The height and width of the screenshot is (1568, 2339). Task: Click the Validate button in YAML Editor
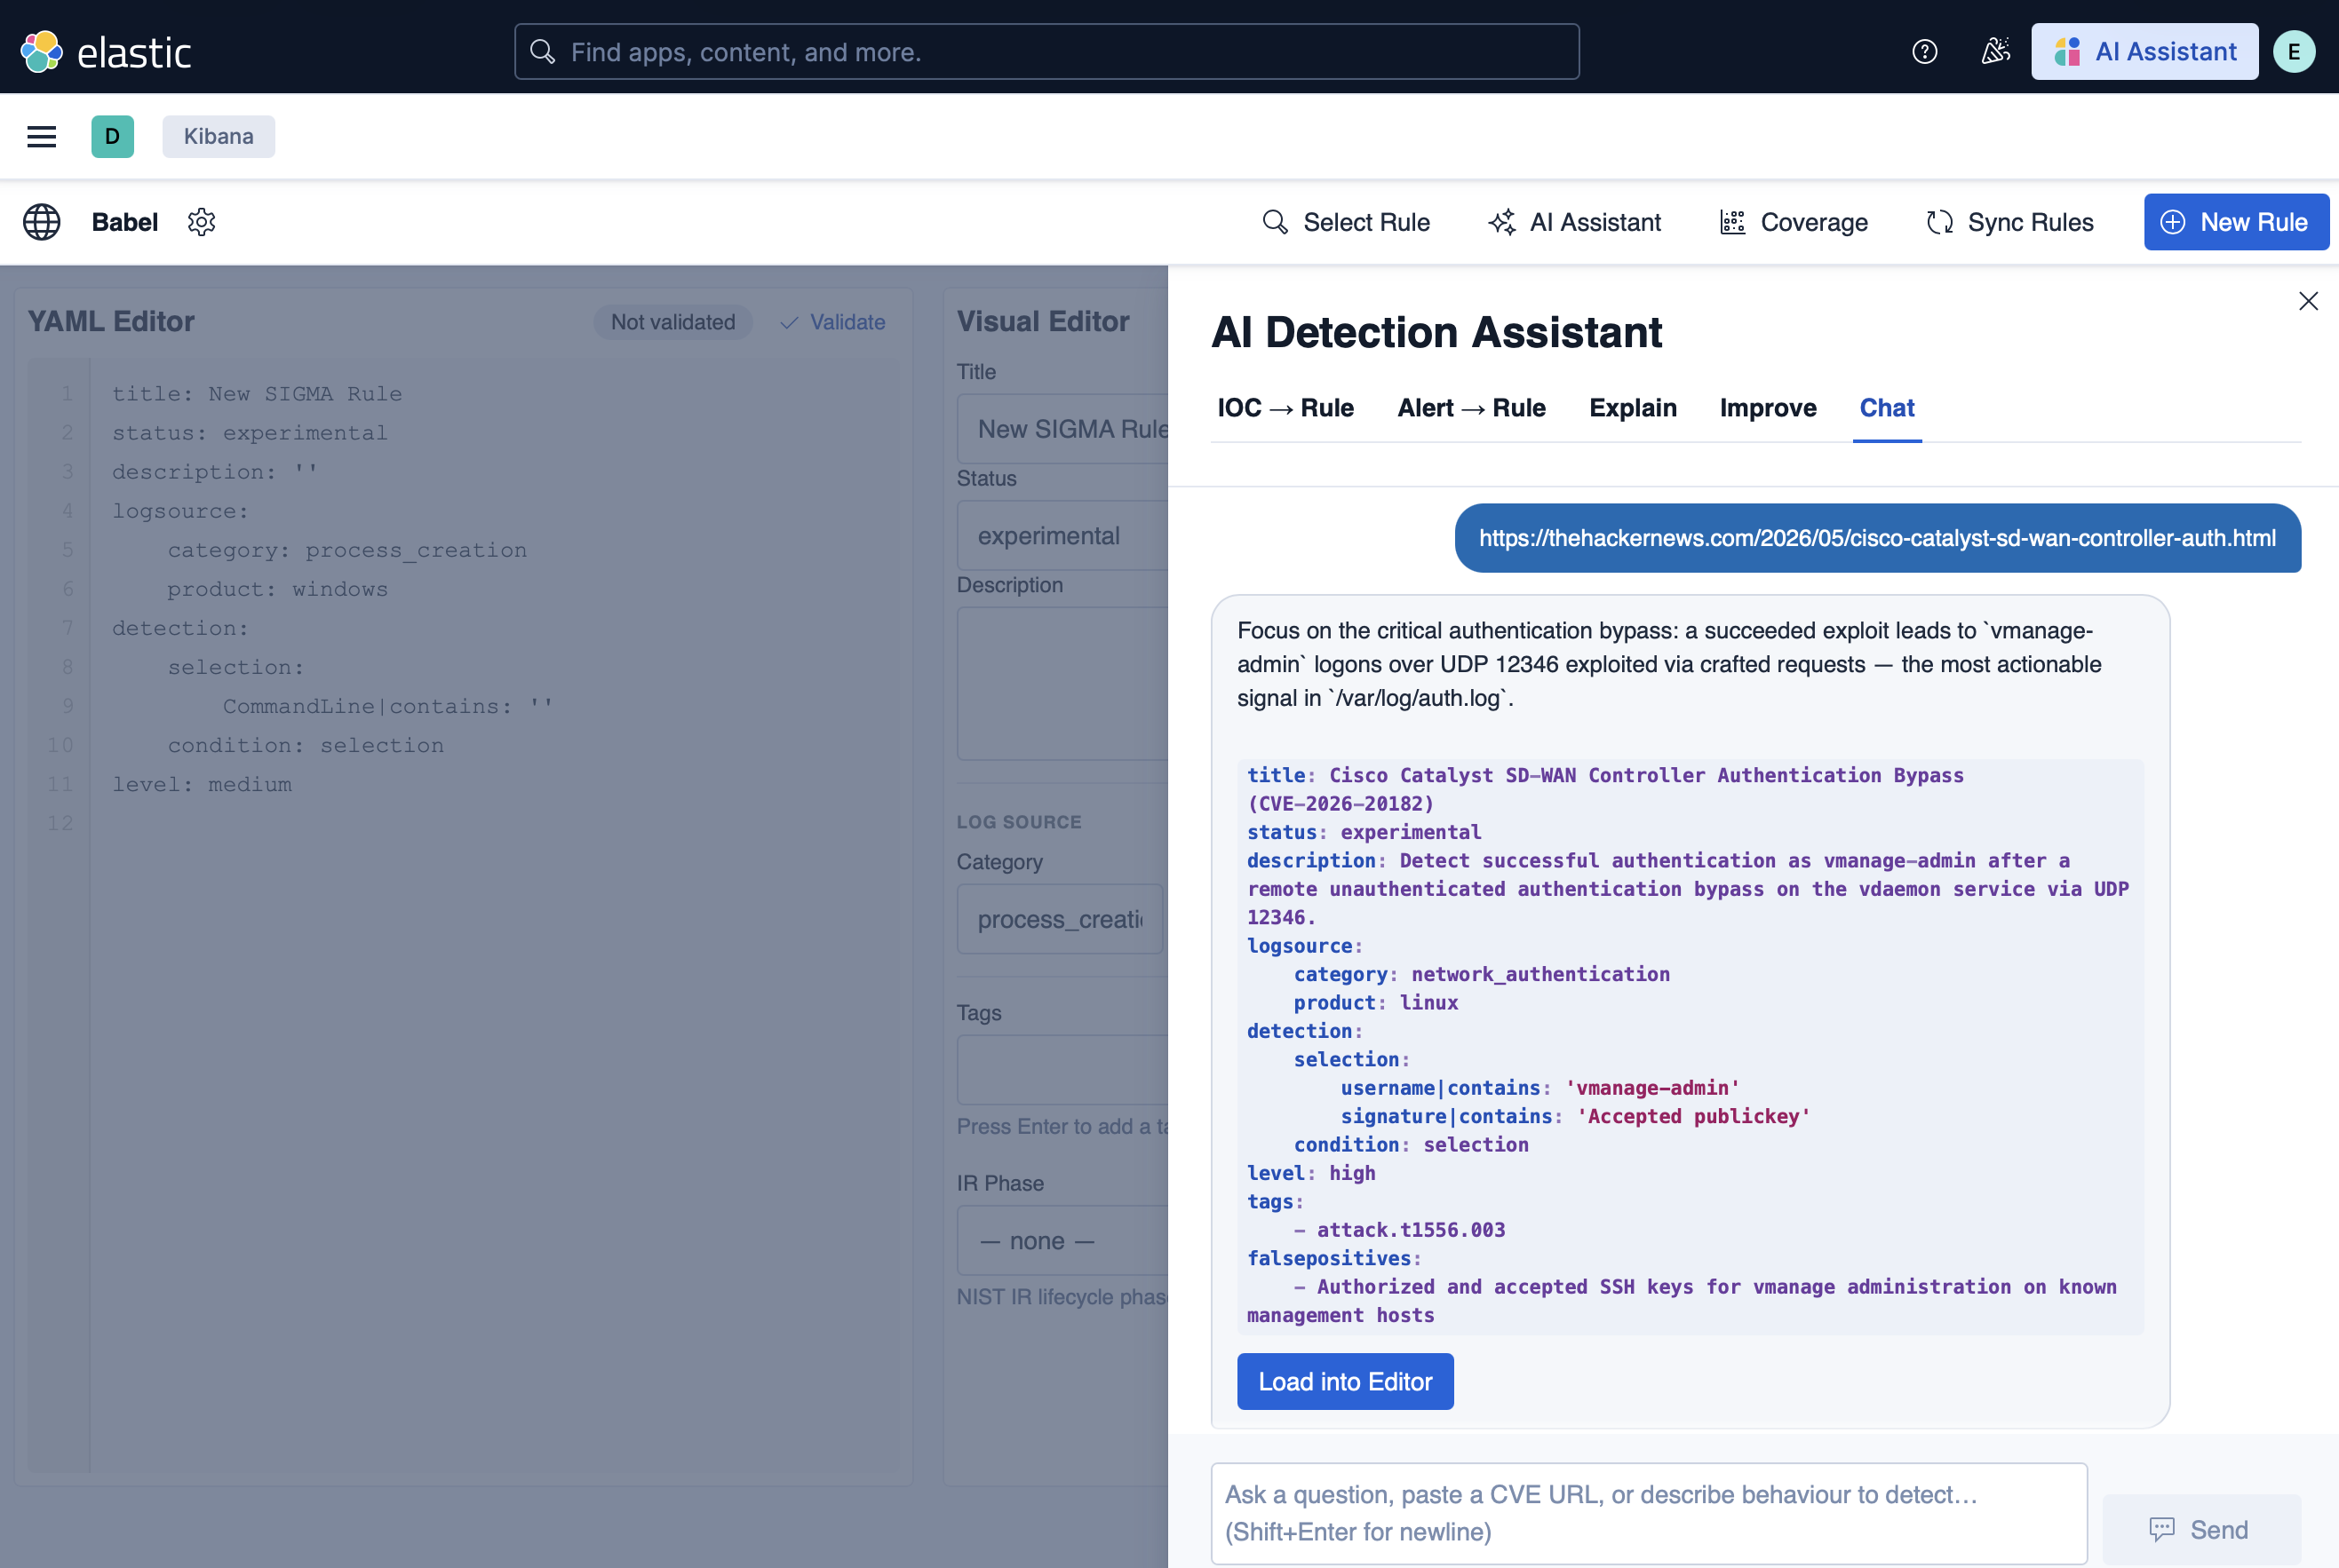point(832,322)
